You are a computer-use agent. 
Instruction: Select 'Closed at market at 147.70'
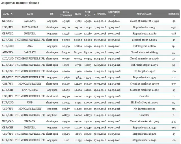145,84
